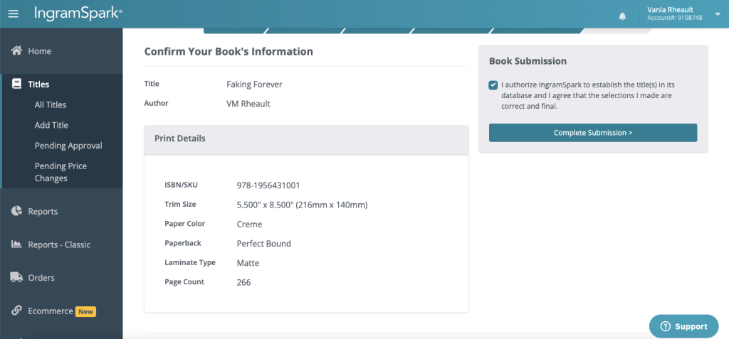The image size is (729, 339).
Task: Click the notification bell icon
Action: 622,16
